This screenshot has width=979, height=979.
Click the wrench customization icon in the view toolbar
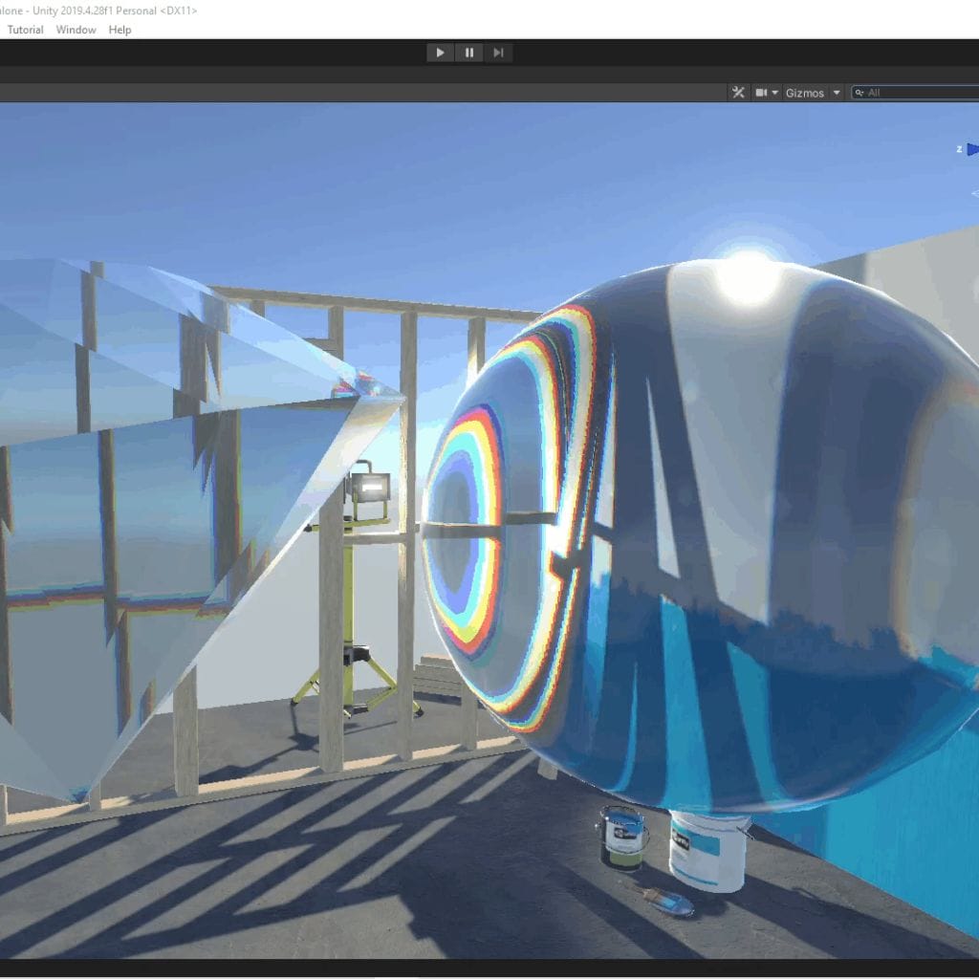738,92
